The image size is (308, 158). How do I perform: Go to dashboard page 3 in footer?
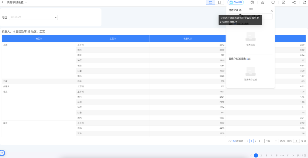[266, 155]
